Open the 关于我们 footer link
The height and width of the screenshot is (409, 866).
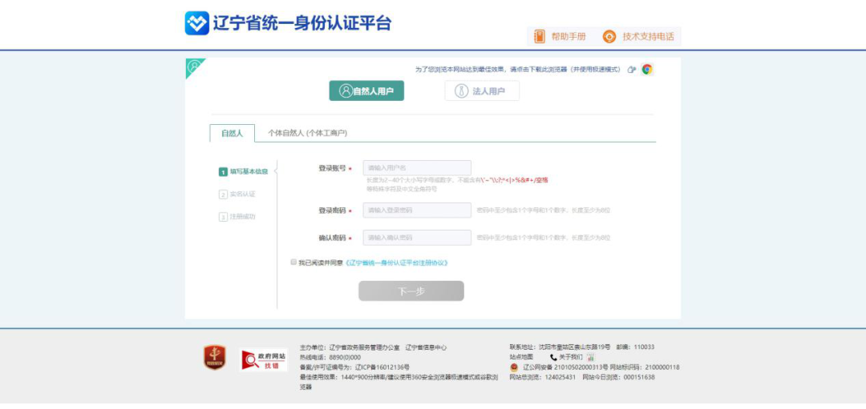pyautogui.click(x=571, y=357)
